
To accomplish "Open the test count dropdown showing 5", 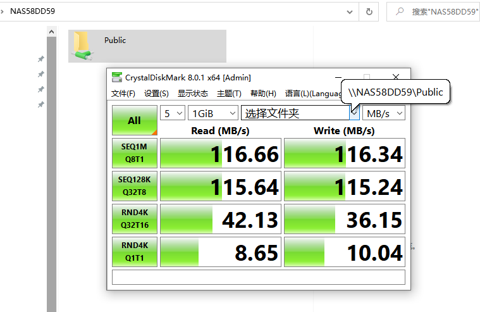I will (173, 113).
